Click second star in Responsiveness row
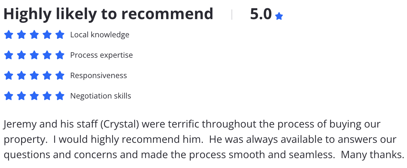 click(x=21, y=76)
